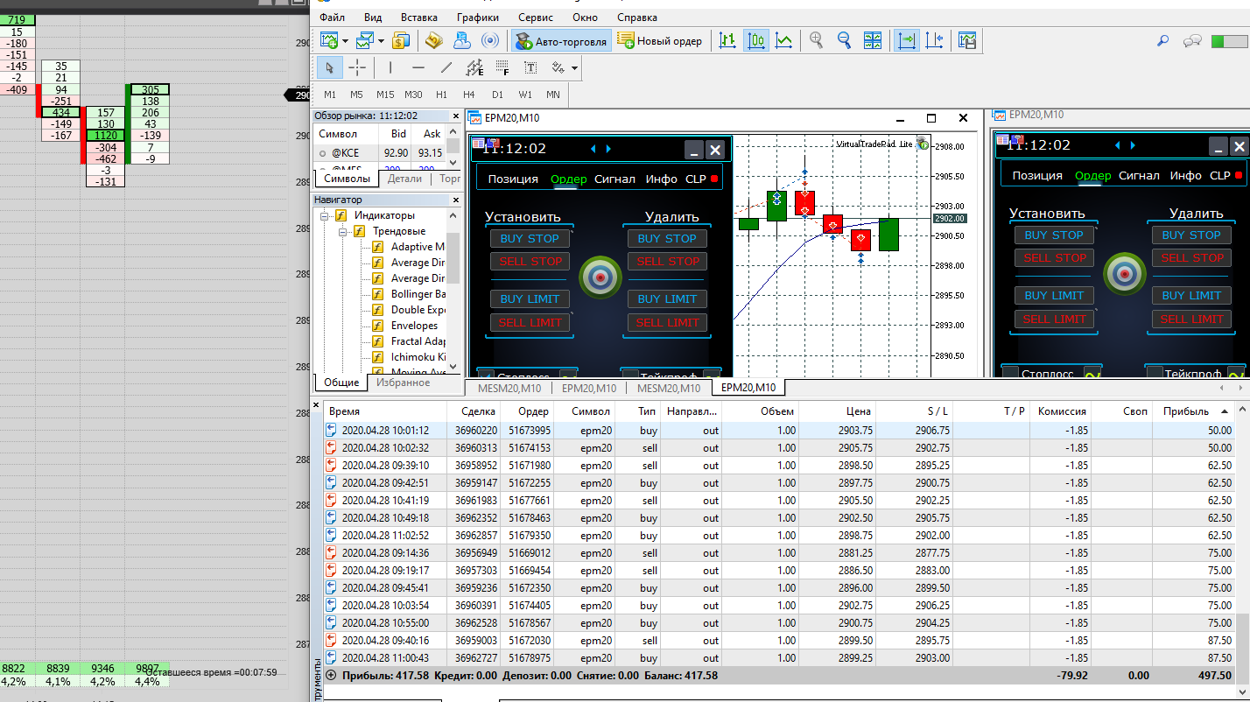1250x702 pixels.
Task: Click the tile windows icon
Action: (x=873, y=40)
